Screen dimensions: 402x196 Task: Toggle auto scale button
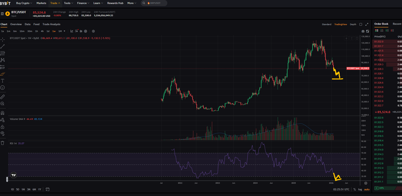coord(366,189)
